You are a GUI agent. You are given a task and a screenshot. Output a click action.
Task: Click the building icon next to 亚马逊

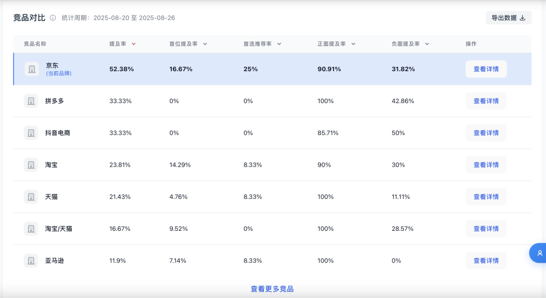pos(31,261)
